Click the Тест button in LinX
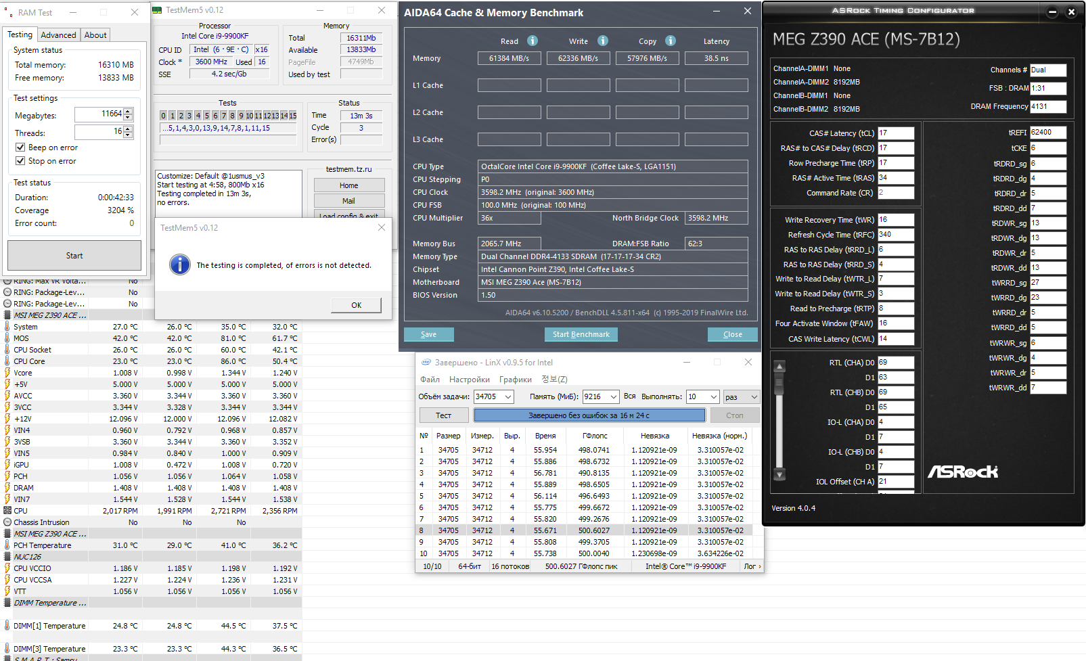 444,415
